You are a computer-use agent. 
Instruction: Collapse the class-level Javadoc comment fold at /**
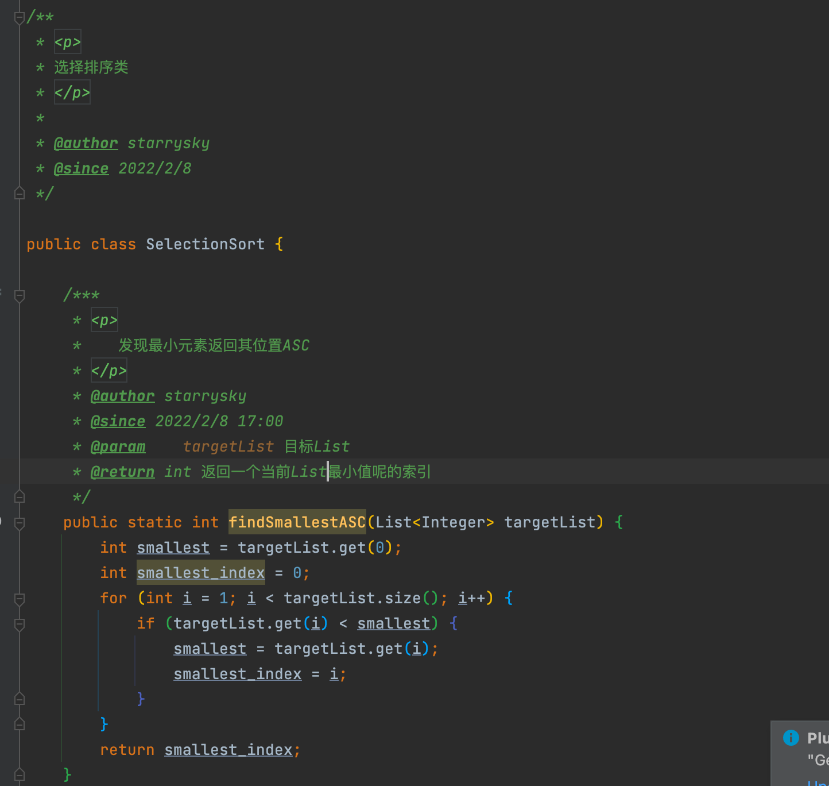[19, 17]
